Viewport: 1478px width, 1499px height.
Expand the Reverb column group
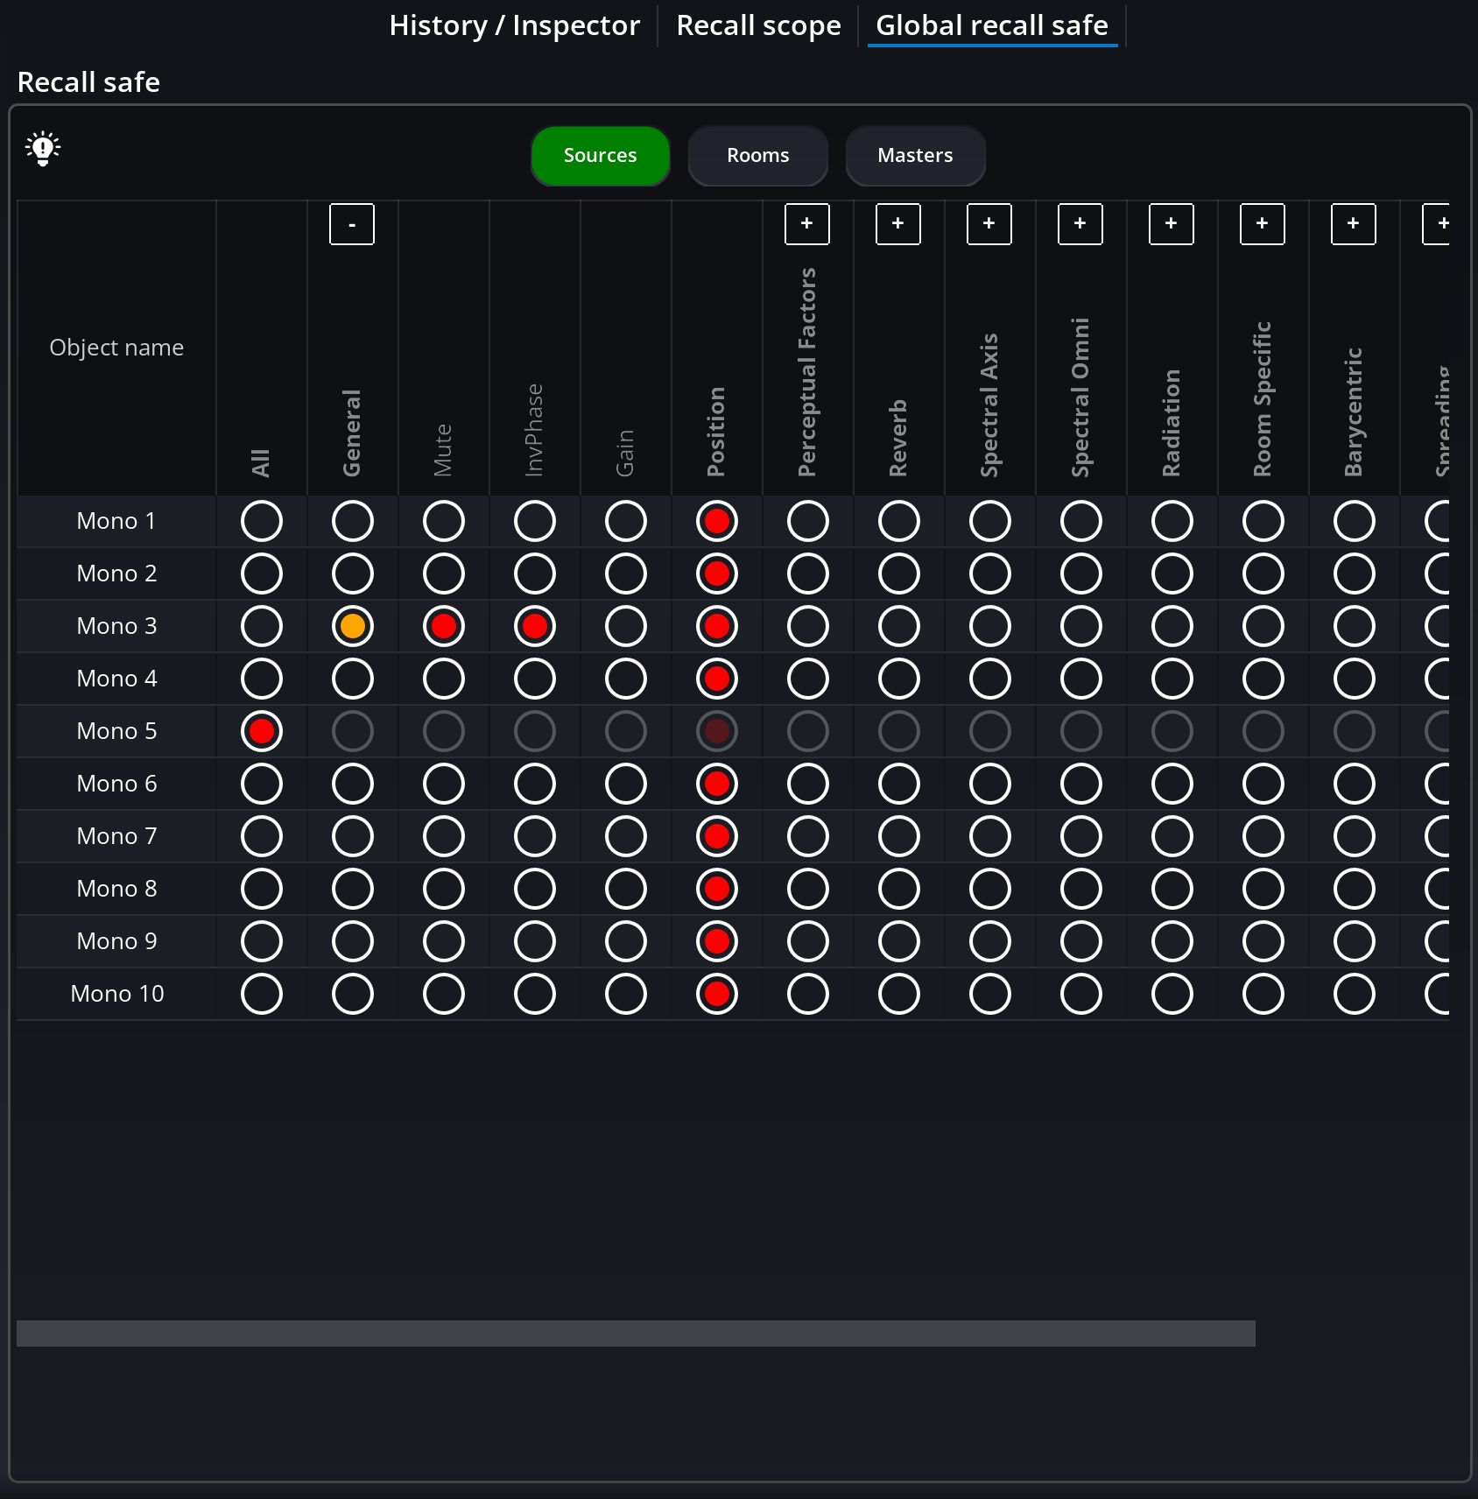tap(898, 224)
